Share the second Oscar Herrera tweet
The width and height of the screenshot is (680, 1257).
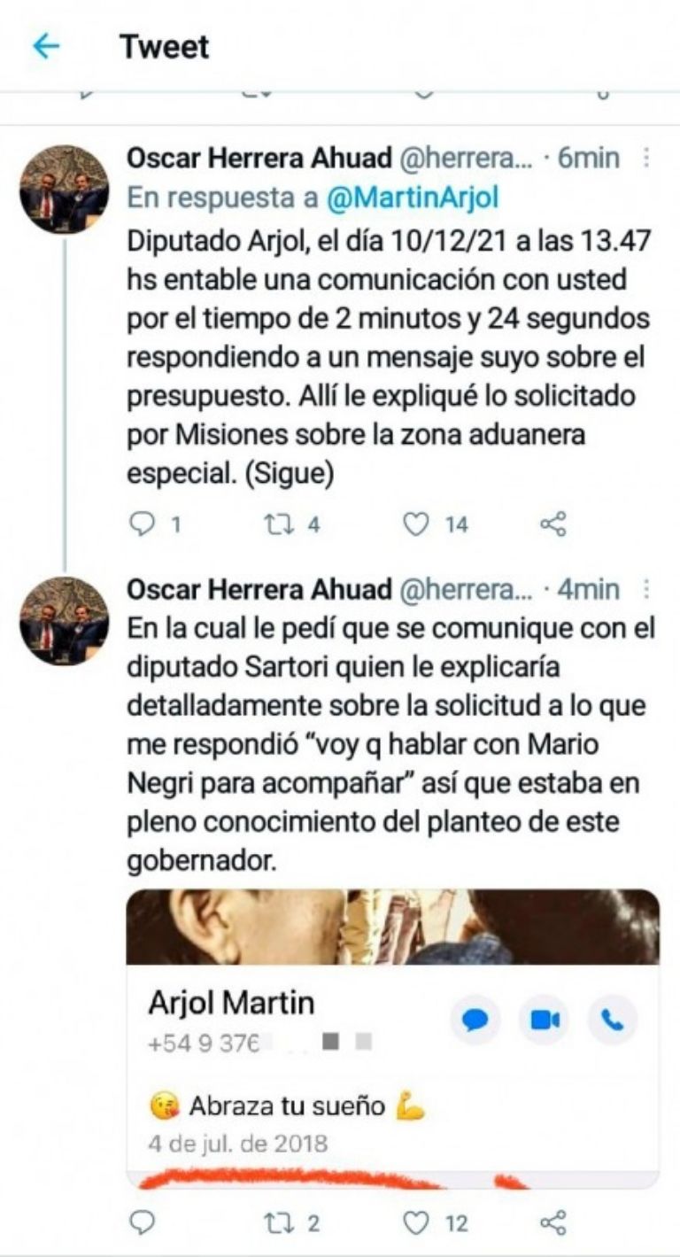pyautogui.click(x=553, y=1223)
